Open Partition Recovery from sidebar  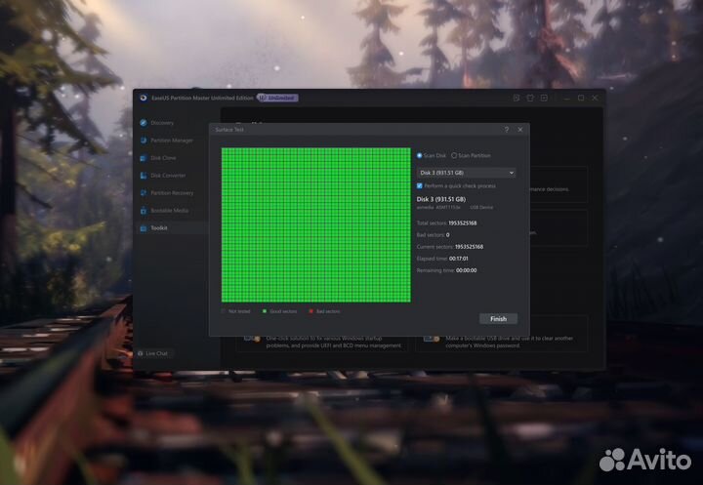171,193
